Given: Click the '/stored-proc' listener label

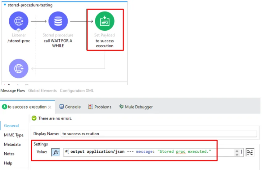Looking at the screenshot, I should 19,41.
